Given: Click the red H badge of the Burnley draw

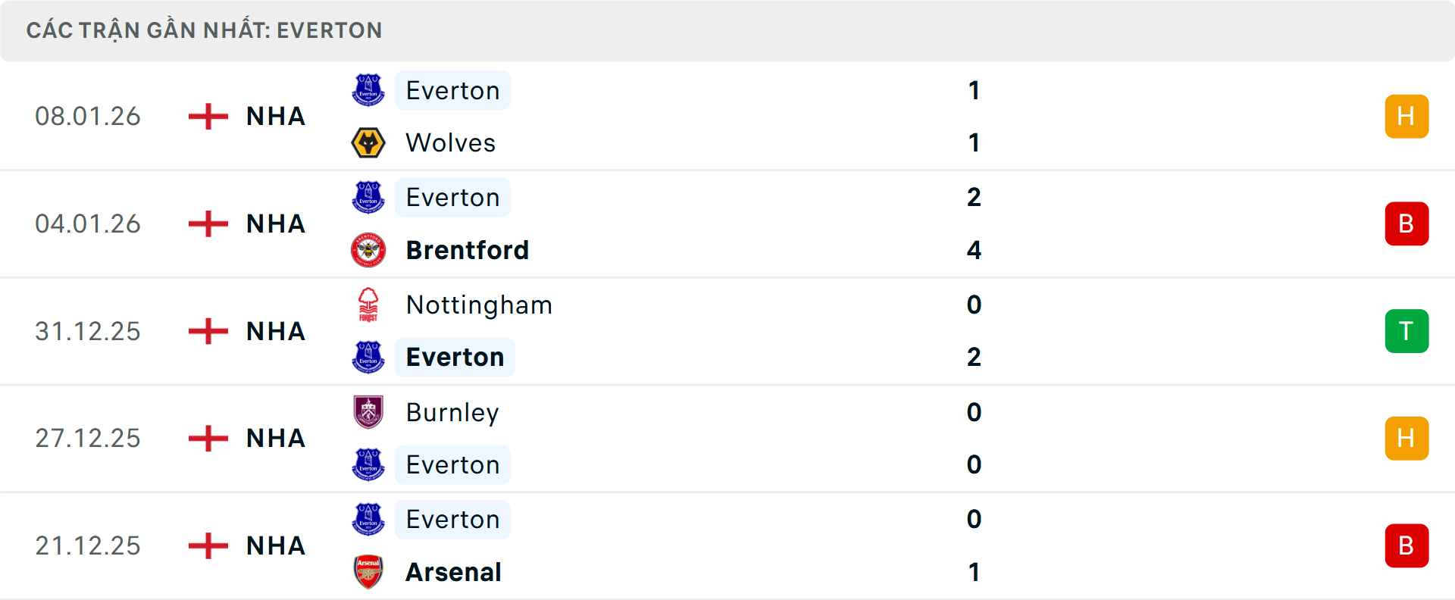Looking at the screenshot, I should point(1406,438).
